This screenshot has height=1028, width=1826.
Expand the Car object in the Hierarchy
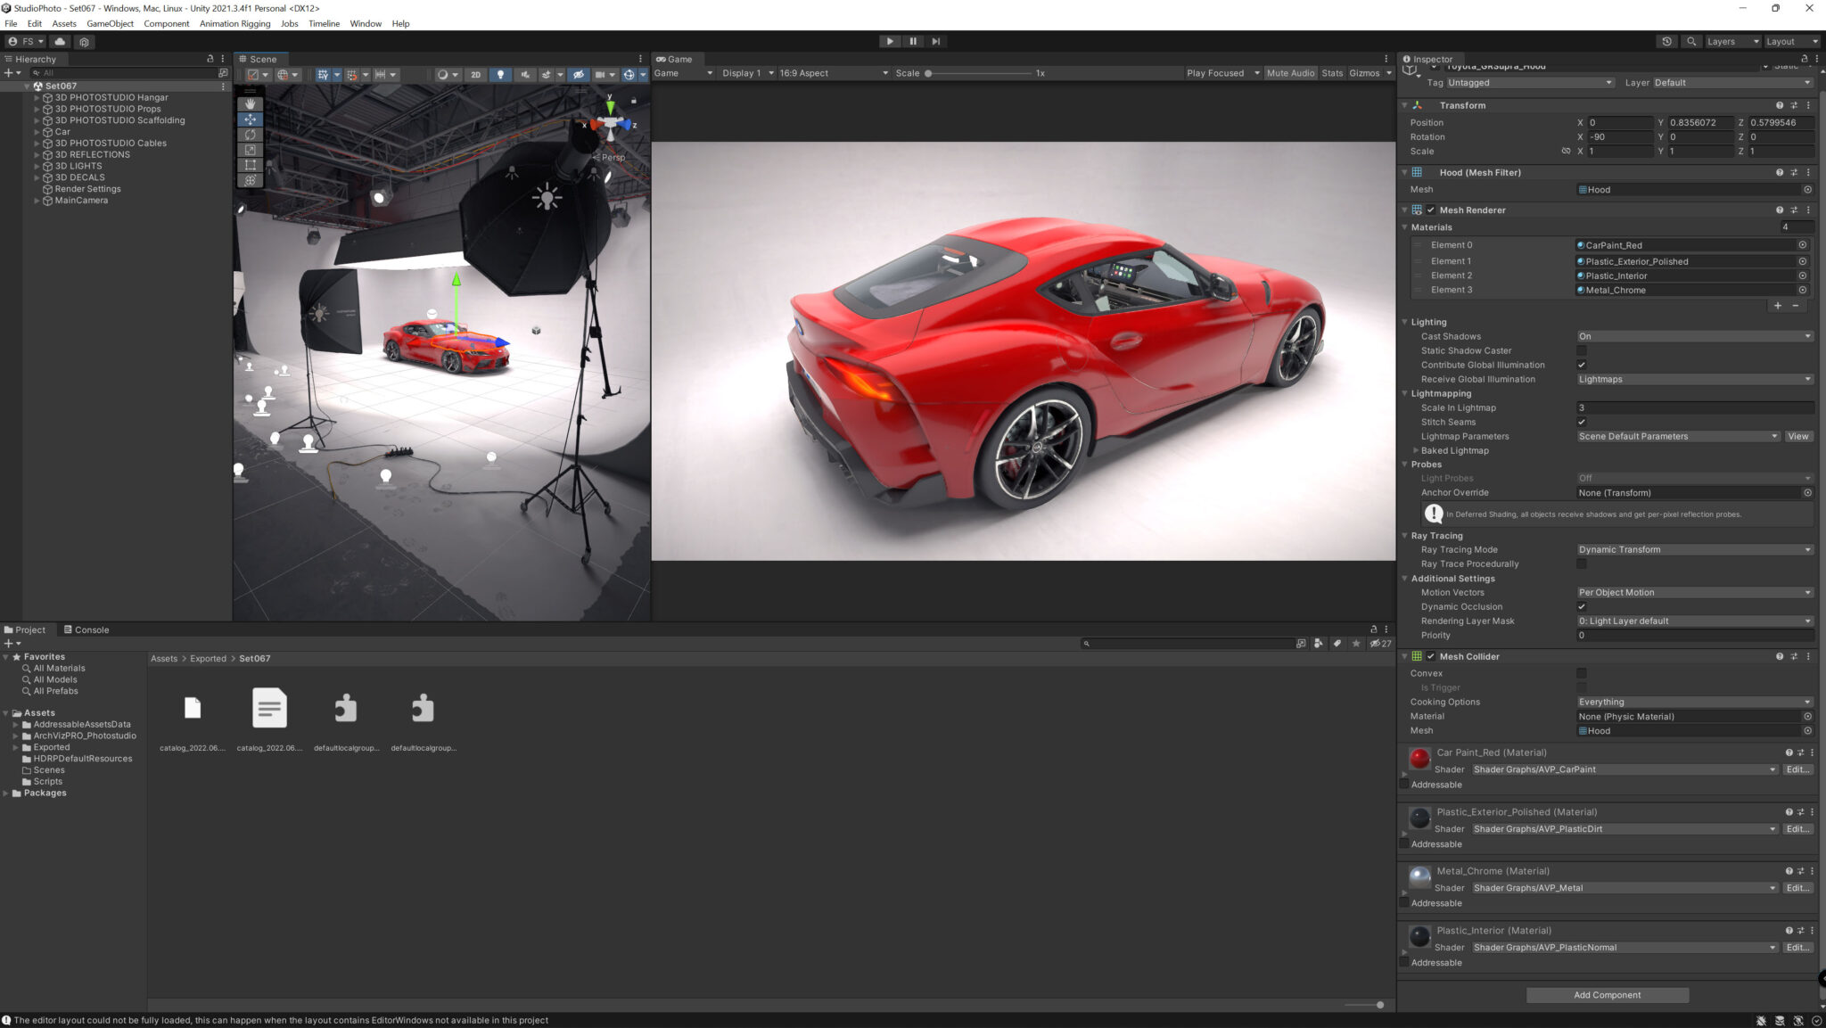pos(37,131)
